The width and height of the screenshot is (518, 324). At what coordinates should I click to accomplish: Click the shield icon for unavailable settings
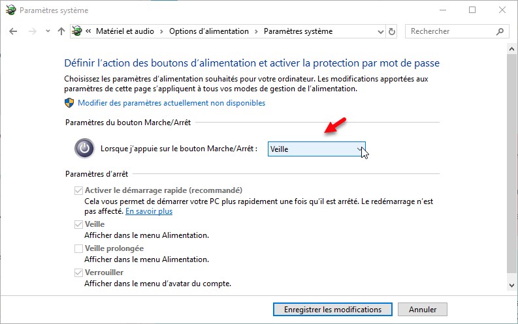[69, 103]
